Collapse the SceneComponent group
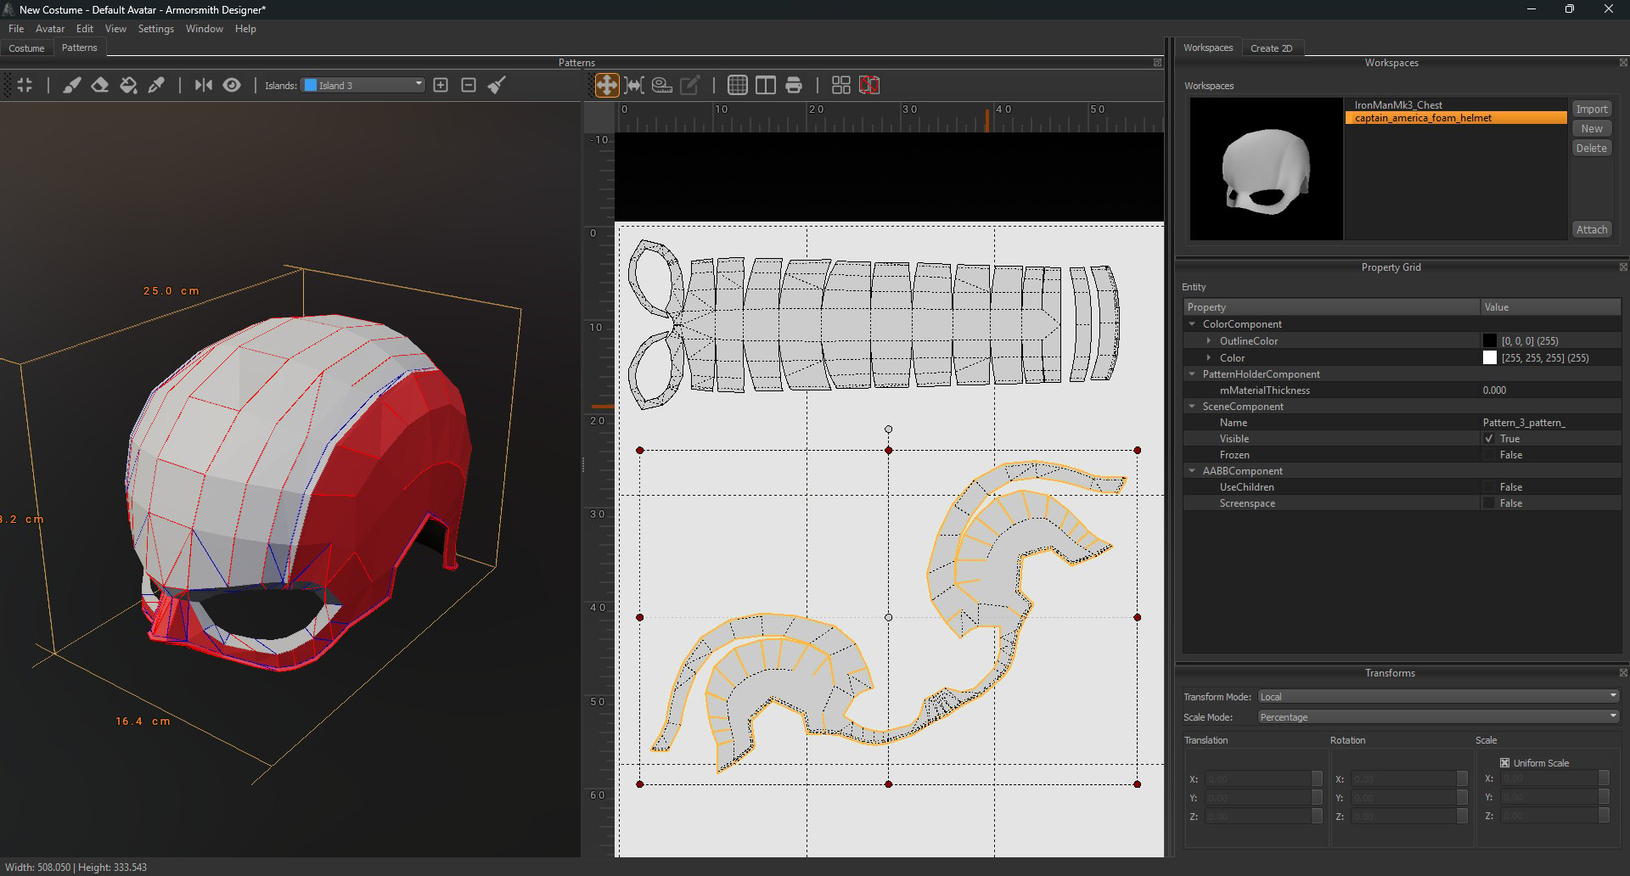The height and width of the screenshot is (876, 1630). tap(1192, 407)
